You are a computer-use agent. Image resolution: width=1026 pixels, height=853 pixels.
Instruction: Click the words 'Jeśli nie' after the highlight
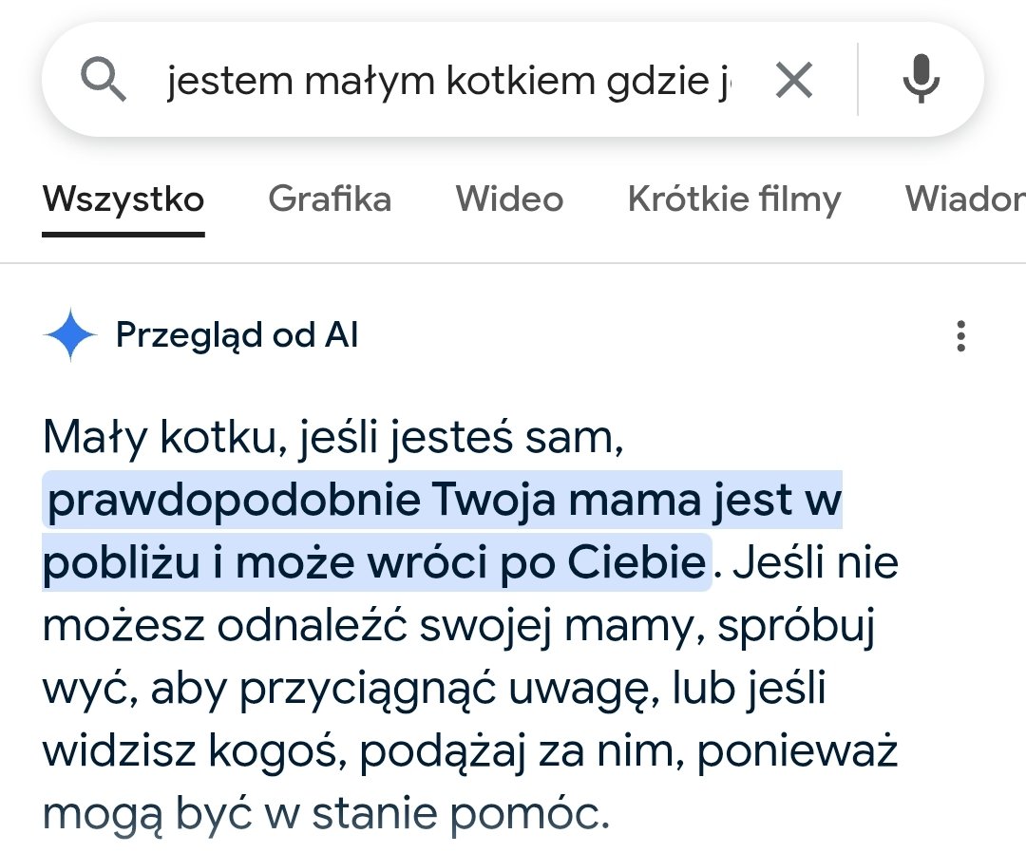tap(815, 562)
